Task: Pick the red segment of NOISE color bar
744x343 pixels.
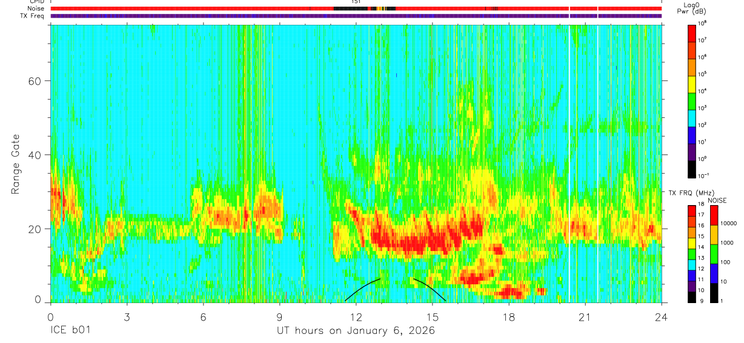Action: pyautogui.click(x=714, y=215)
